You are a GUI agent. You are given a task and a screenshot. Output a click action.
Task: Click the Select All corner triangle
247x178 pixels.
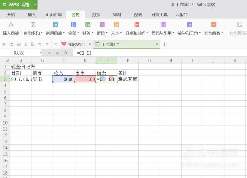7,60
